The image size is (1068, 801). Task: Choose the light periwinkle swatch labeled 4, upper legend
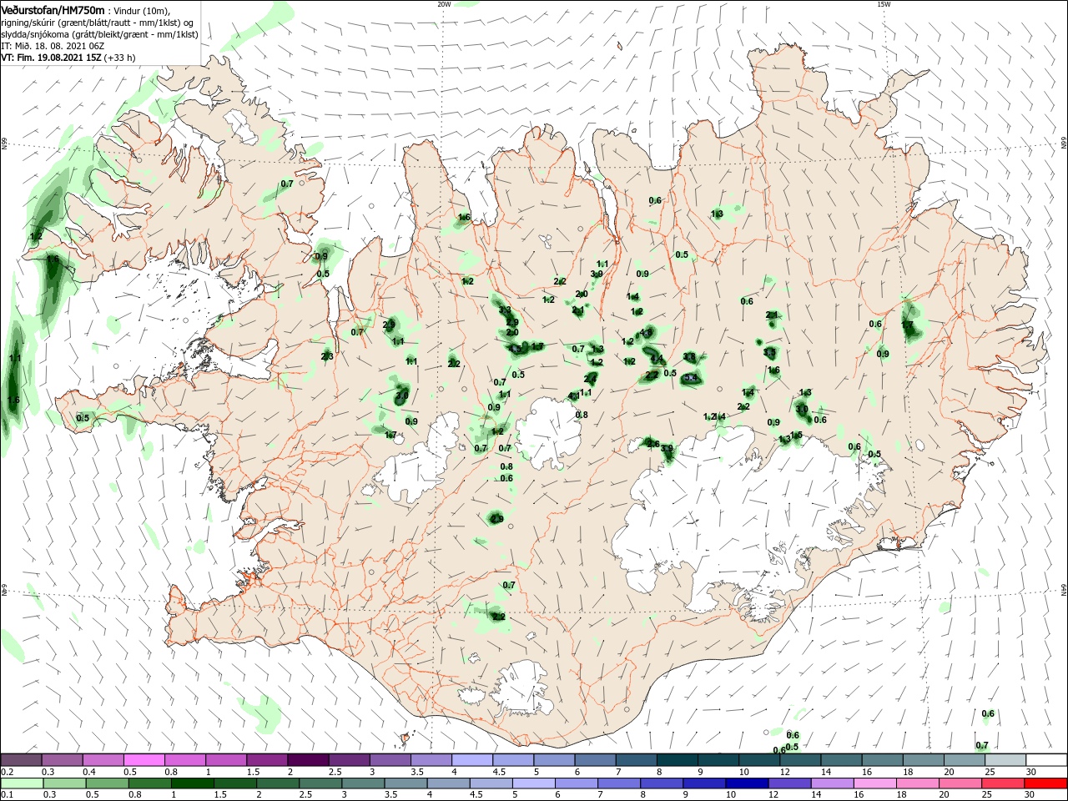(471, 760)
